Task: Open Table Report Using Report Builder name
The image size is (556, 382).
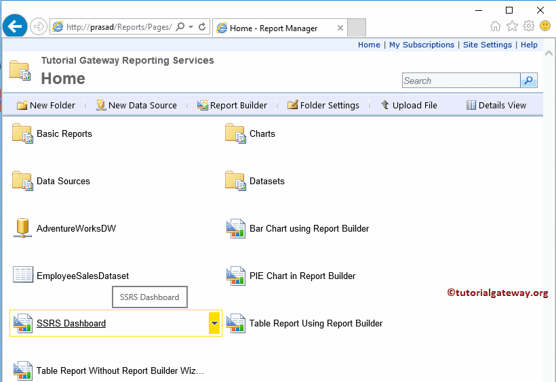Action: 316,323
